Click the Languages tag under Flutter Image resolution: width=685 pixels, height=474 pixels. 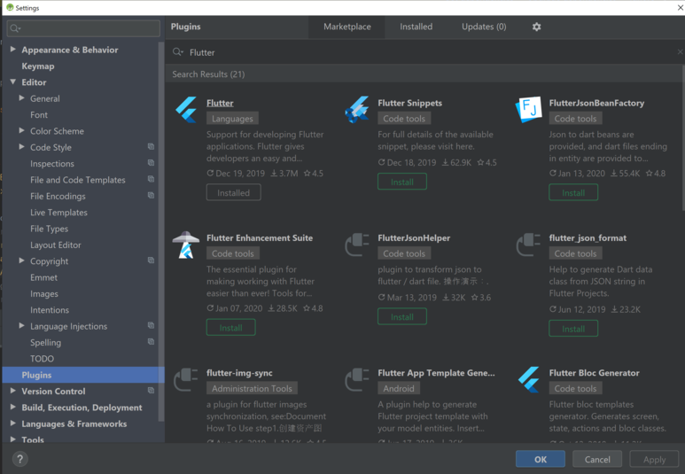[x=232, y=119]
